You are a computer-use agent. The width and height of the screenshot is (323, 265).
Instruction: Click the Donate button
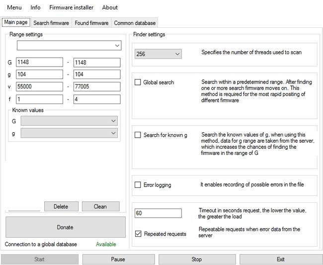point(65,227)
